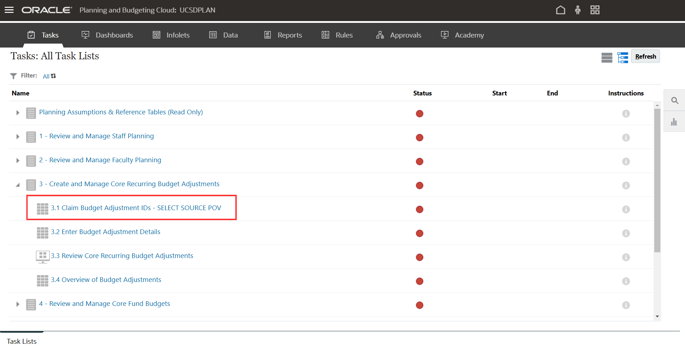Image resolution: width=685 pixels, height=352 pixels.
Task: Expand 2 - Review and Manage Faculty Planning
Action: click(17, 161)
